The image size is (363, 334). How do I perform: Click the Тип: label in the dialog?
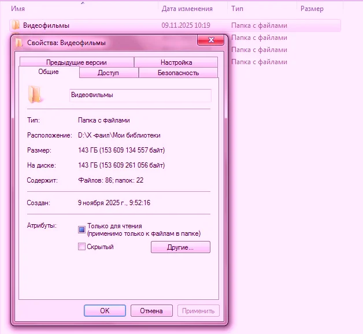click(34, 120)
